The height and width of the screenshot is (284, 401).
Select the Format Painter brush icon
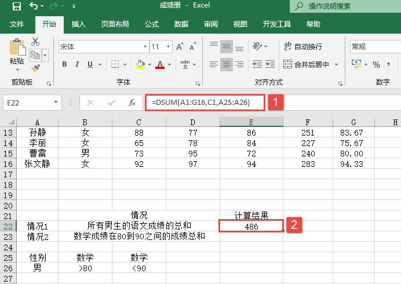pyautogui.click(x=35, y=68)
